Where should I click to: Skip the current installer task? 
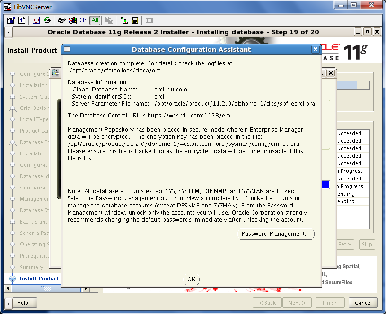[x=367, y=244]
